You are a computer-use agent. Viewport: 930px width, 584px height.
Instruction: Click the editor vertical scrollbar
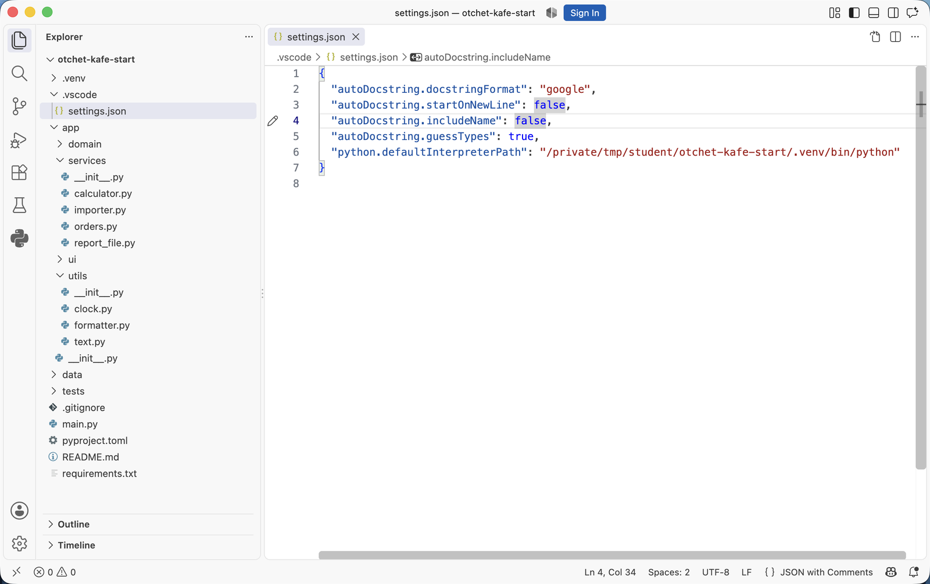coord(921,267)
